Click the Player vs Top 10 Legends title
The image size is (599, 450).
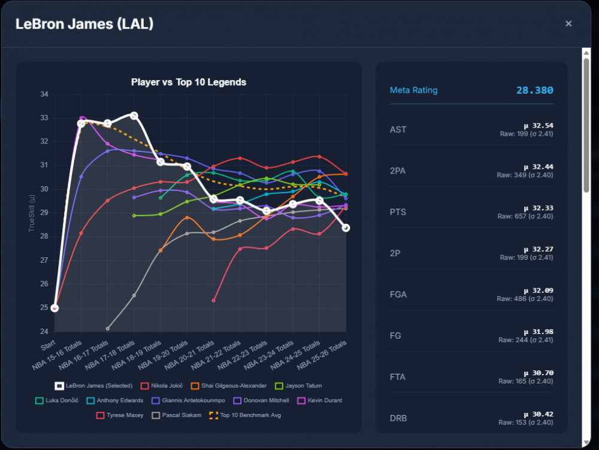[189, 82]
